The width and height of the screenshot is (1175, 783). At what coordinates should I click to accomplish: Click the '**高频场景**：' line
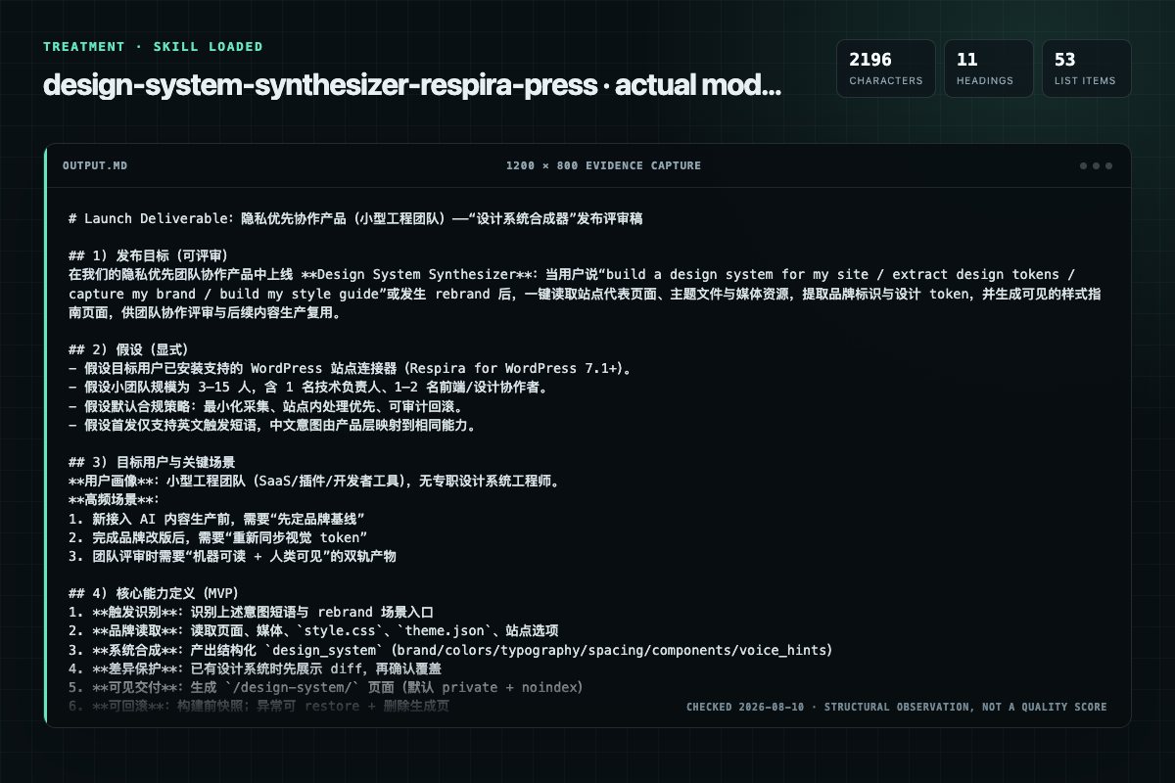(x=115, y=499)
